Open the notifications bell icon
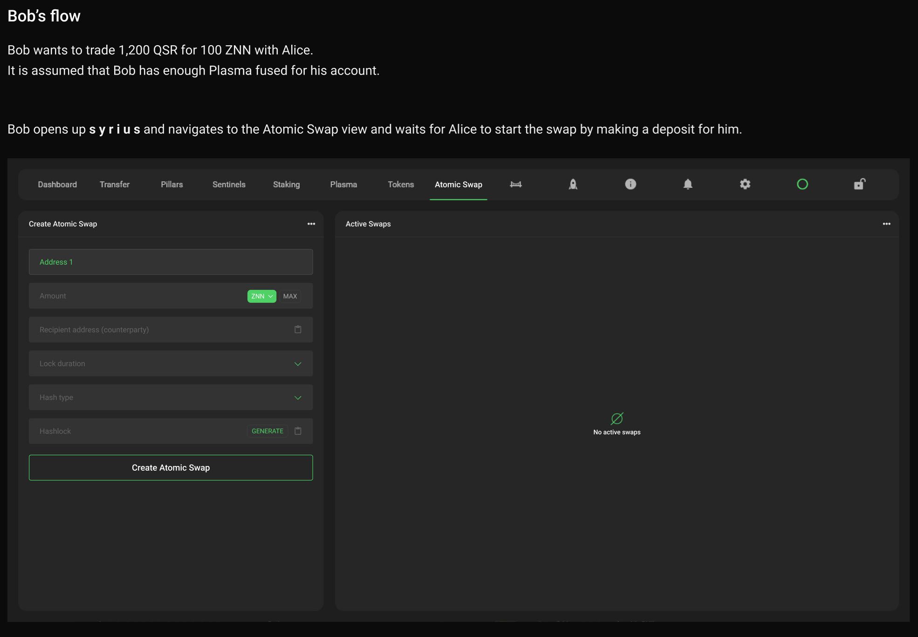This screenshot has width=918, height=637. [688, 185]
